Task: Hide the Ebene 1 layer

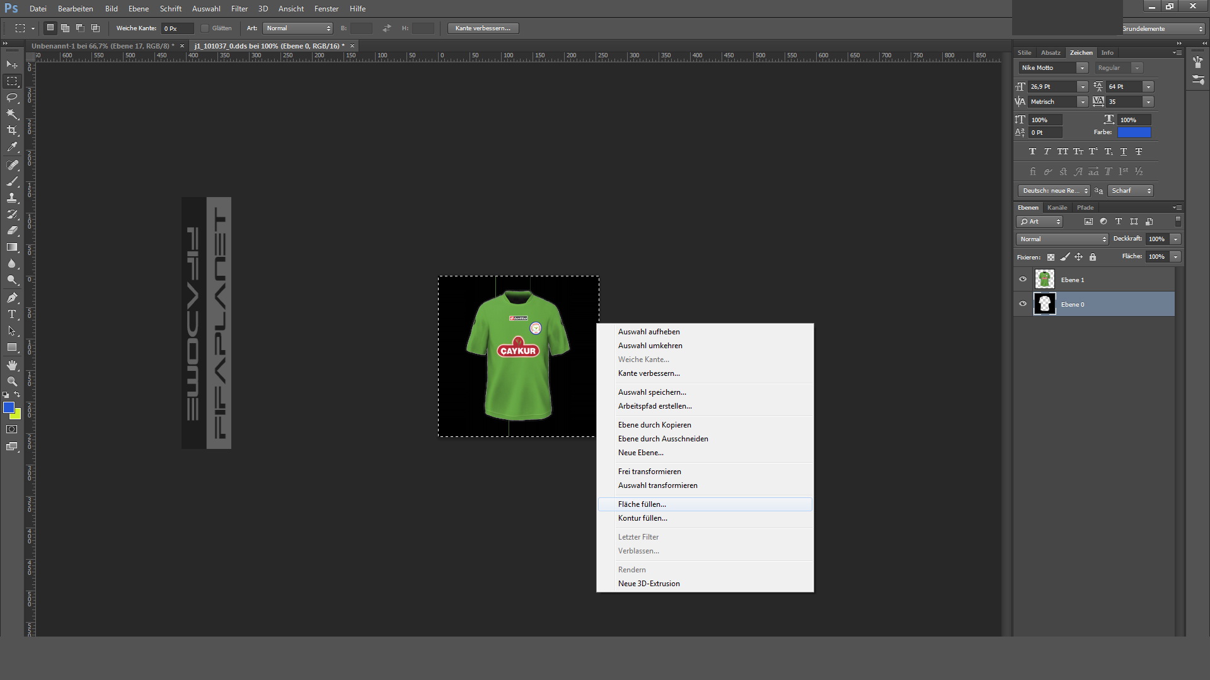Action: pos(1023,280)
